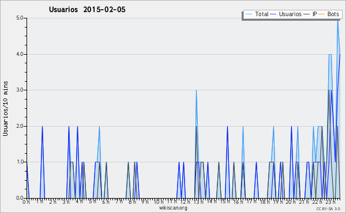Click the Usuarios legend entry
The width and height of the screenshot is (346, 213).
[x=286, y=14]
